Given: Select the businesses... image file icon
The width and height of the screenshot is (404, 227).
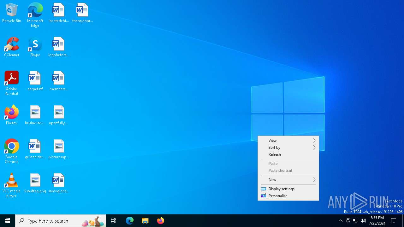Looking at the screenshot, I should (x=35, y=115).
